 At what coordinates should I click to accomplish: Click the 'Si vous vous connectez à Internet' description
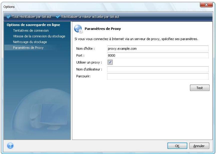(136, 39)
